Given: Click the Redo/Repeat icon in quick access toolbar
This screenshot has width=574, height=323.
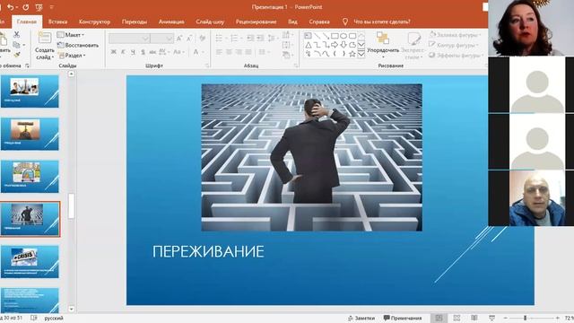Looking at the screenshot, I should click(x=26, y=7).
